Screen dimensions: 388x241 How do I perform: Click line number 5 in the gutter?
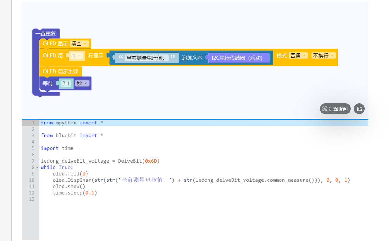point(33,148)
